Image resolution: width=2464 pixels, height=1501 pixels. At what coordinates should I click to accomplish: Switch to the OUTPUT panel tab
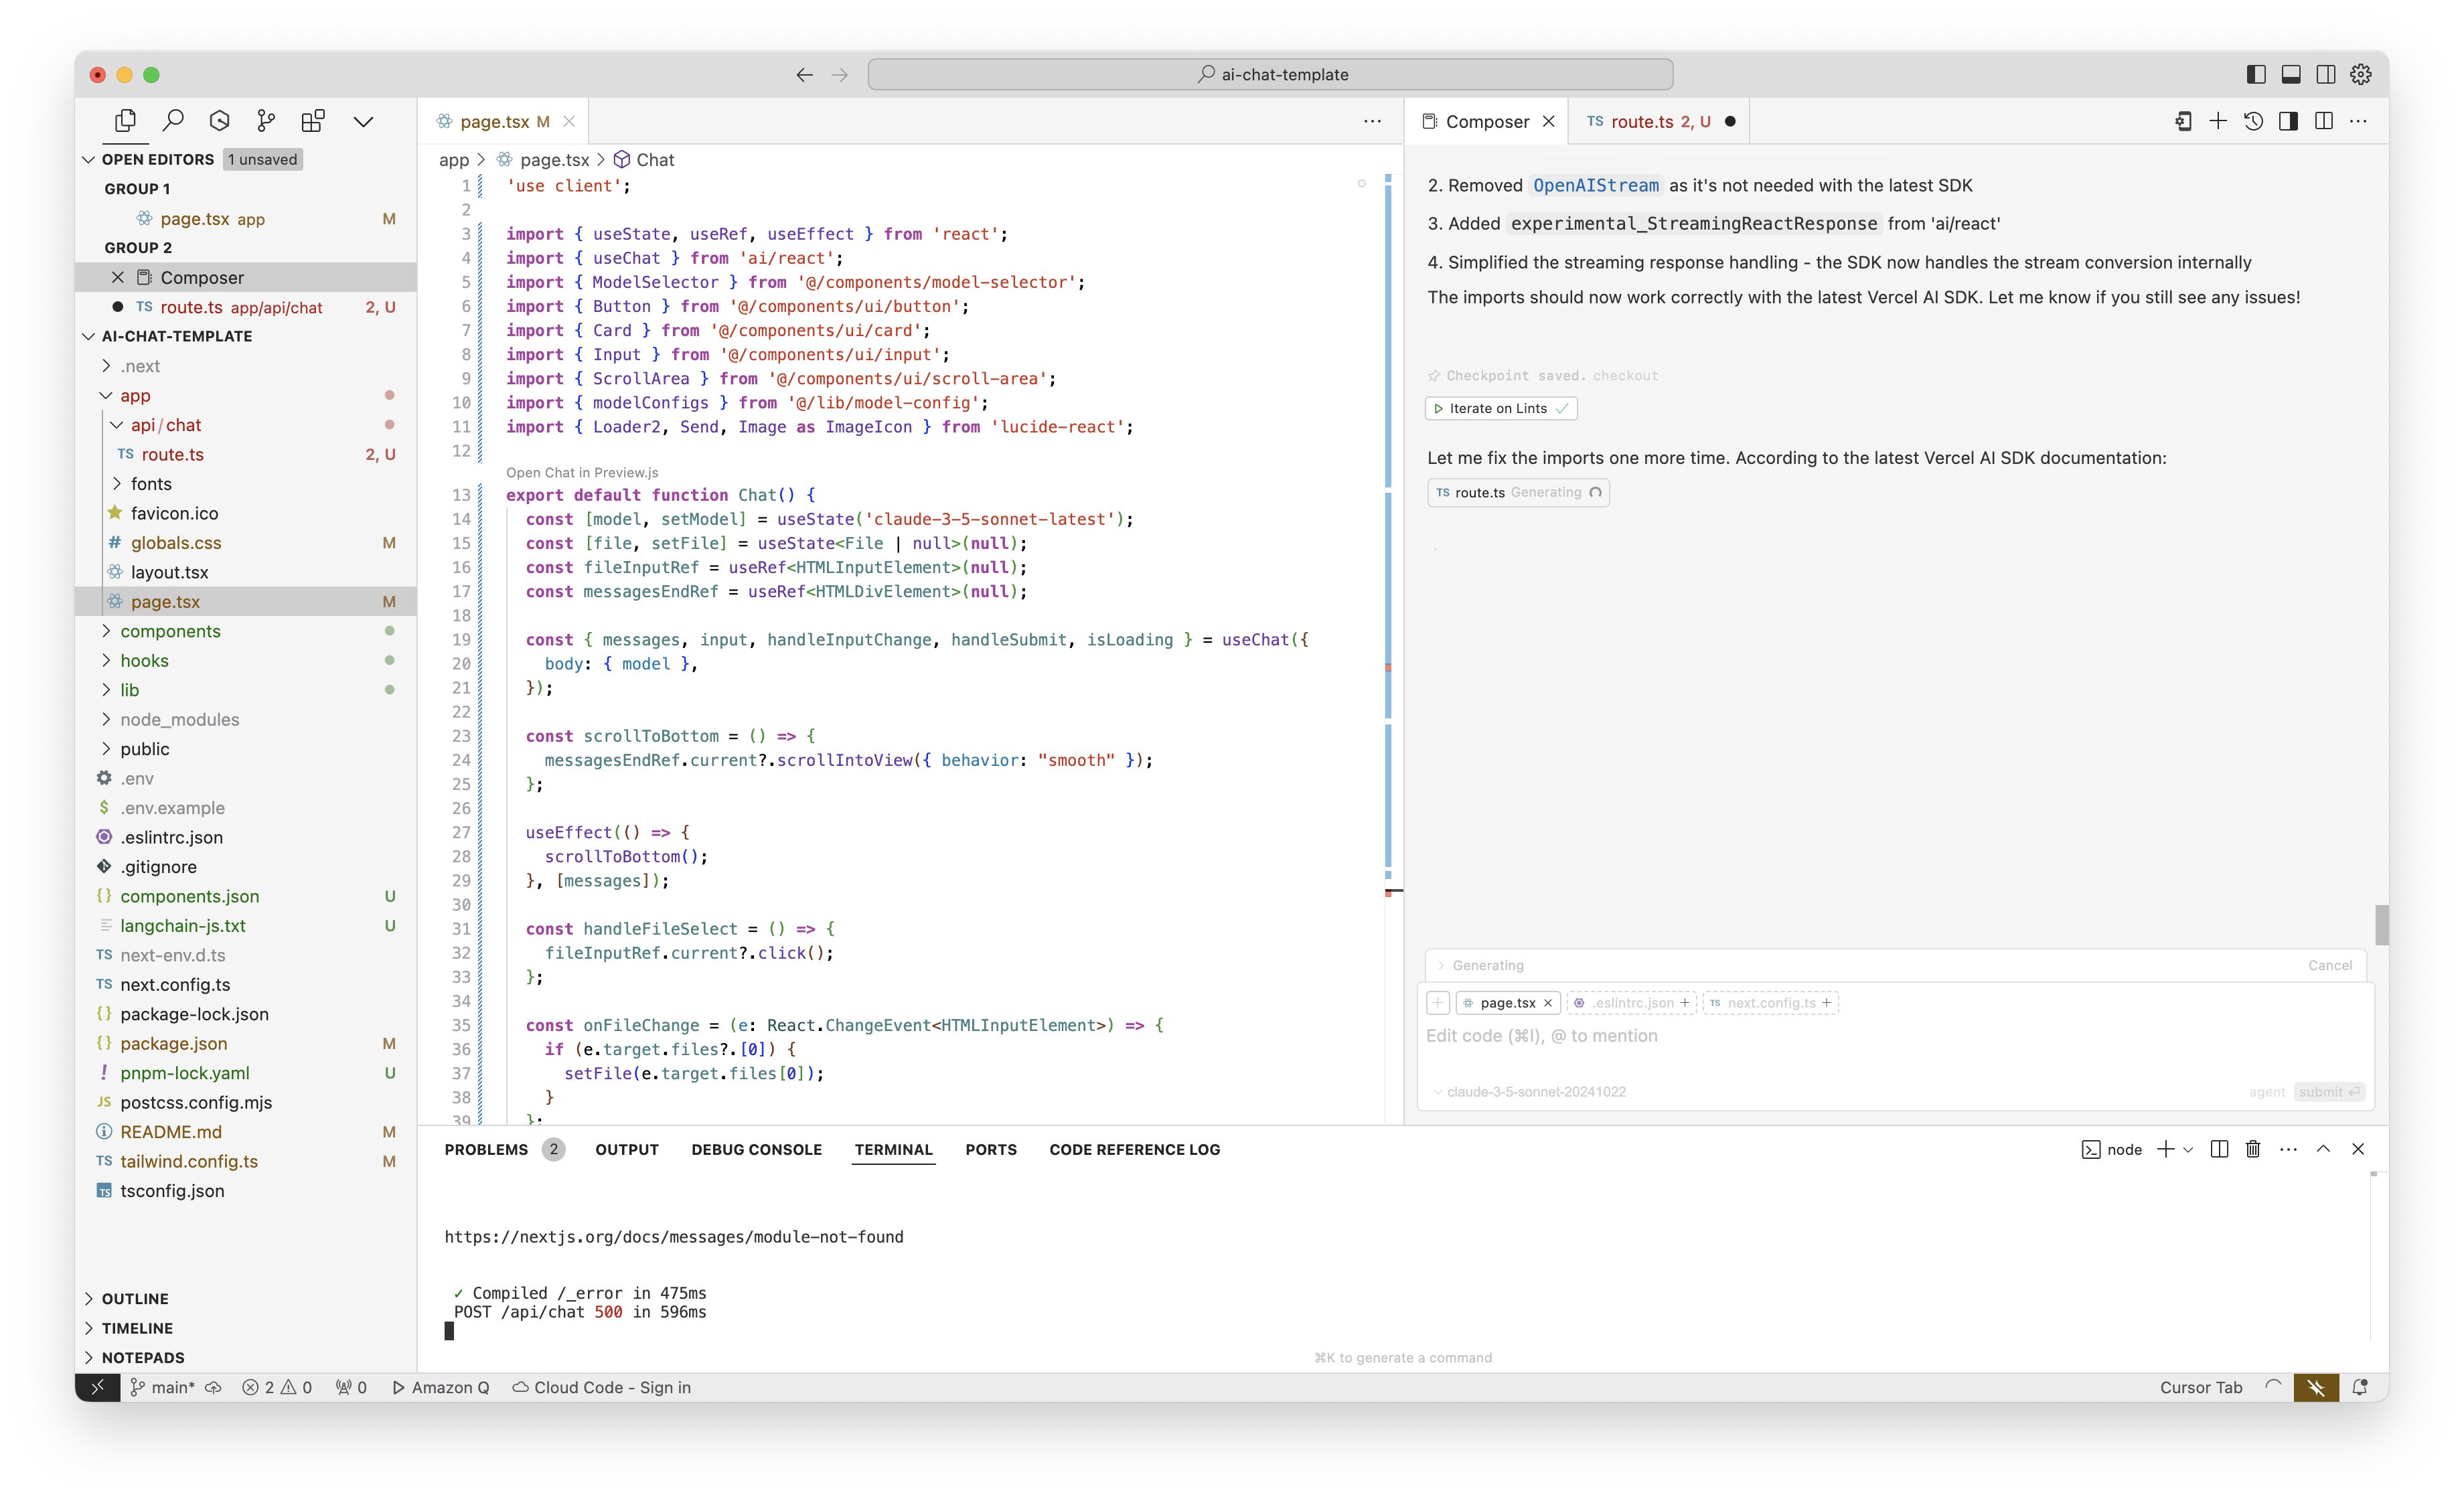627,1149
